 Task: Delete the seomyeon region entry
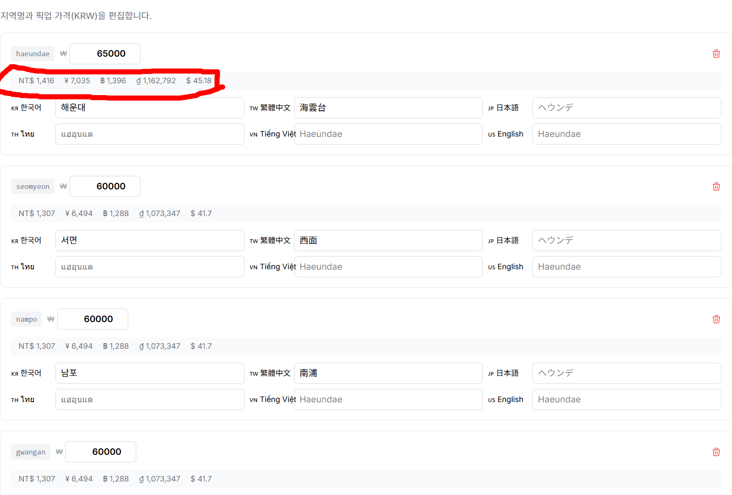[716, 186]
